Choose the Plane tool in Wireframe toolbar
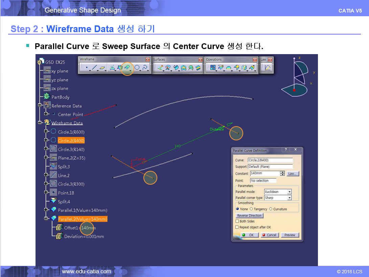The height and width of the screenshot is (277, 369). pos(102,68)
